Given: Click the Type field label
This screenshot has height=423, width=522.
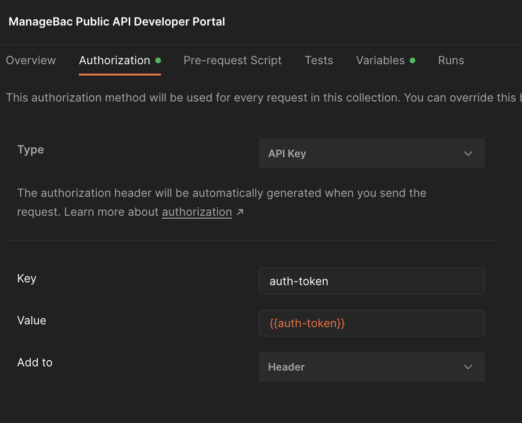Looking at the screenshot, I should (x=31, y=150).
